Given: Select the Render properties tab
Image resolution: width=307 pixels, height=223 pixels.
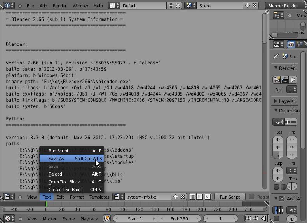Looking at the screenshot, I should [x=291, y=44].
